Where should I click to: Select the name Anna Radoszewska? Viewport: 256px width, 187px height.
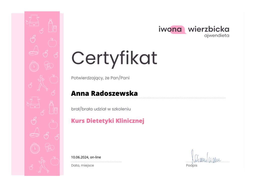tap(104, 93)
